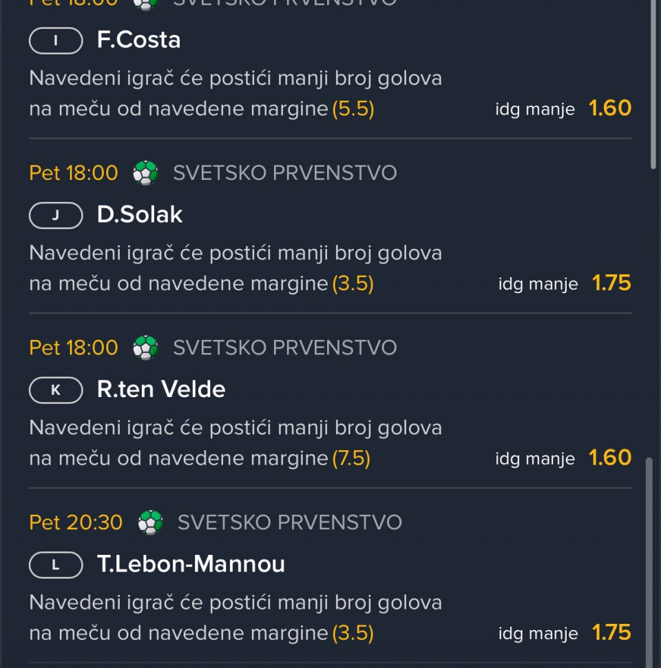Click the upper scrollbar thumb on right edge
The image size is (661, 668).
(x=653, y=83)
